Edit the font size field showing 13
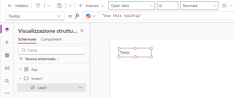This screenshot has height=98, width=235. [x=168, y=6]
